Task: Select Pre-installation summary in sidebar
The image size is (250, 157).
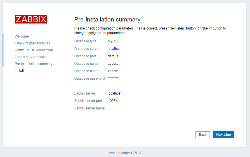Action: (34, 64)
